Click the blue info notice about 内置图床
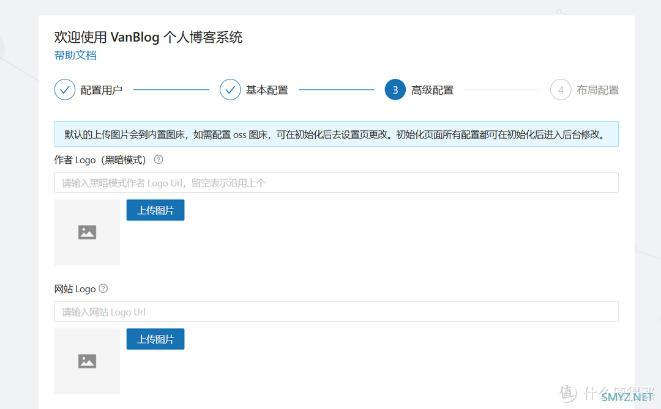 pos(337,134)
